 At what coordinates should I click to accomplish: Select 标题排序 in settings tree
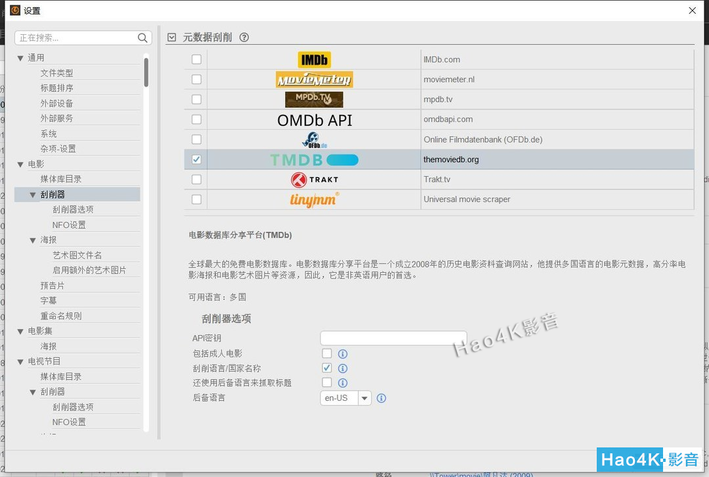(x=56, y=88)
